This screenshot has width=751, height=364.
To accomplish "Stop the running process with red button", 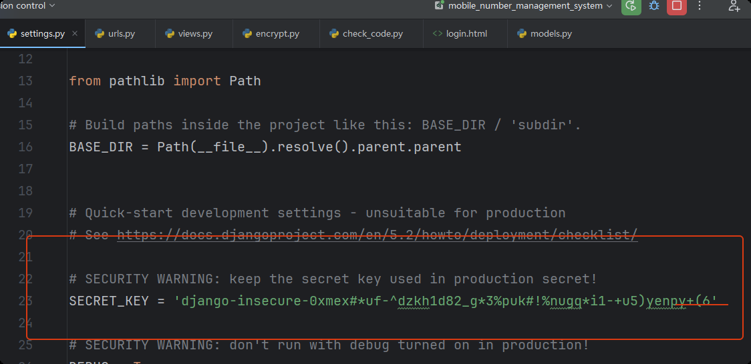I will pyautogui.click(x=677, y=6).
